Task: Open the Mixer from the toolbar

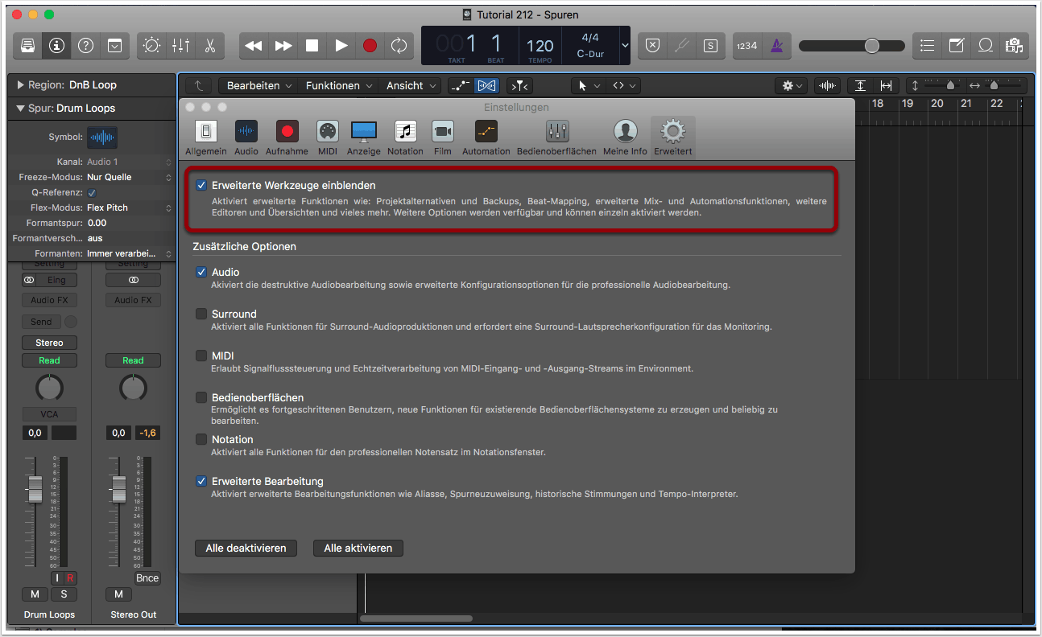Action: (x=180, y=46)
